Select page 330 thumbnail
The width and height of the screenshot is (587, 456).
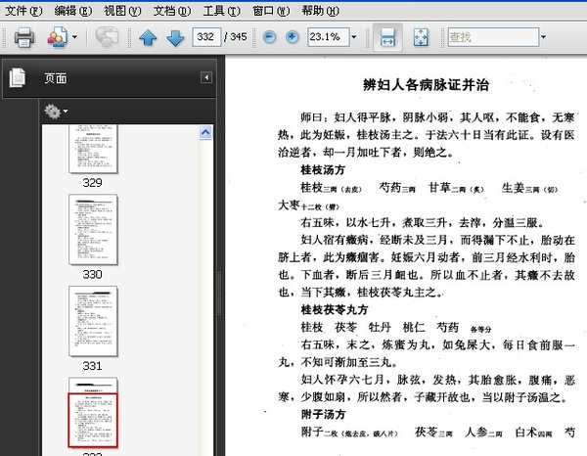(93, 230)
